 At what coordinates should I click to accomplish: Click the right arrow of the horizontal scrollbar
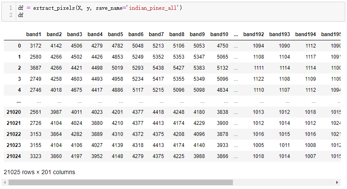point(337,182)
